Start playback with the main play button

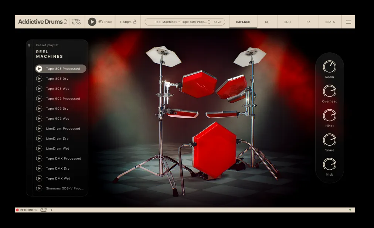tap(92, 22)
